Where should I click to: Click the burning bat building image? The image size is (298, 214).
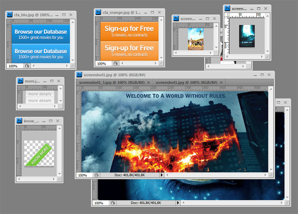coord(175,132)
